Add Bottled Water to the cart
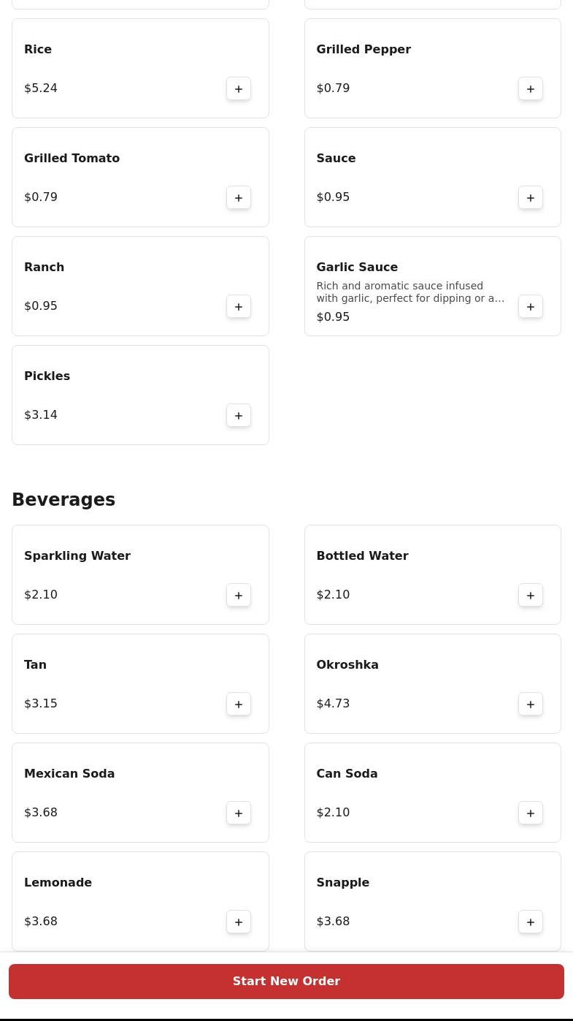Image resolution: width=573 pixels, height=1021 pixels. pyautogui.click(x=531, y=595)
